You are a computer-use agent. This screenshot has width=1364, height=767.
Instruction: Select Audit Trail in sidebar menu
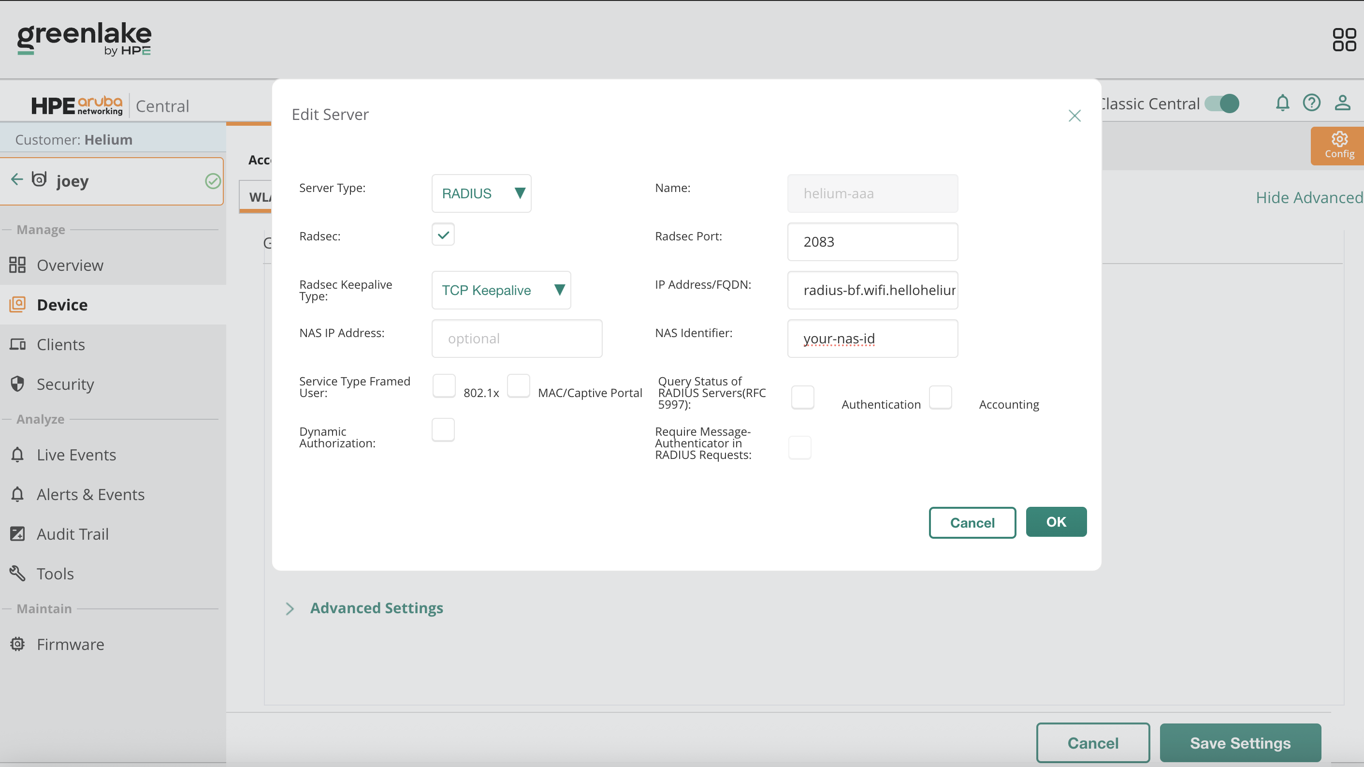click(x=72, y=534)
